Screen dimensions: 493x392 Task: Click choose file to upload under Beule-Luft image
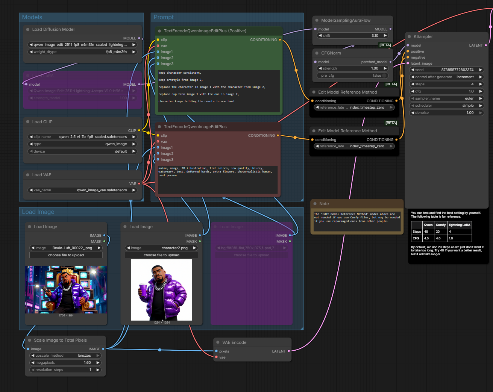[66, 255]
